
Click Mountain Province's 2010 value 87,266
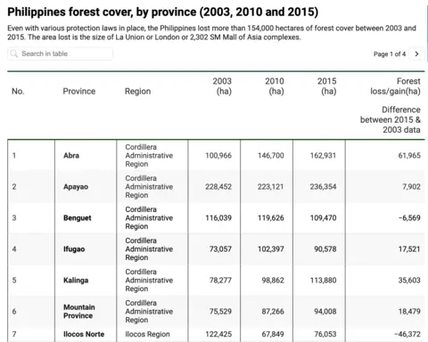point(273,312)
